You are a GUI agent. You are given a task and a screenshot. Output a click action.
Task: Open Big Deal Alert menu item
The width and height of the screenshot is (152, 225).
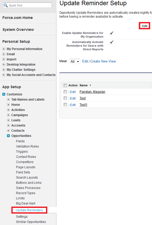[x=26, y=203]
